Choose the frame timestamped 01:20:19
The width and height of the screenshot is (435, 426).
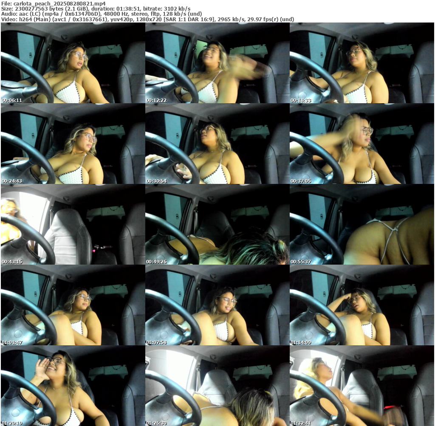point(73,386)
